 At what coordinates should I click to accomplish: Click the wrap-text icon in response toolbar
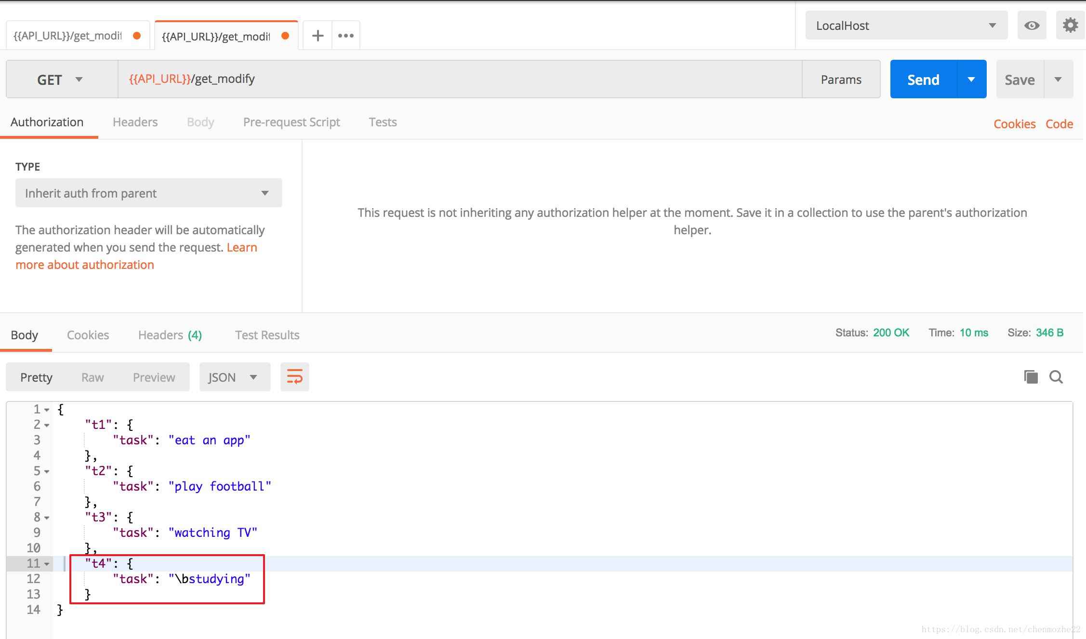tap(294, 376)
